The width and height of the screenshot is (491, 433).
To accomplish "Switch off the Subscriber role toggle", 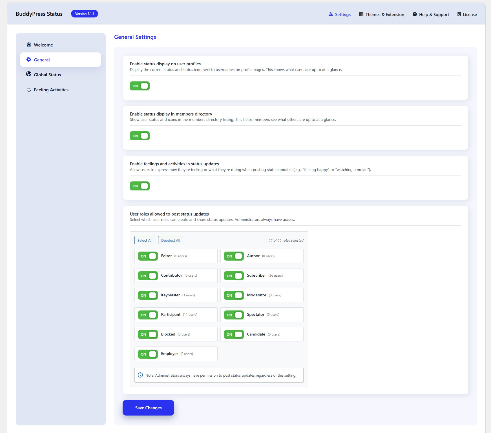I will pyautogui.click(x=234, y=276).
